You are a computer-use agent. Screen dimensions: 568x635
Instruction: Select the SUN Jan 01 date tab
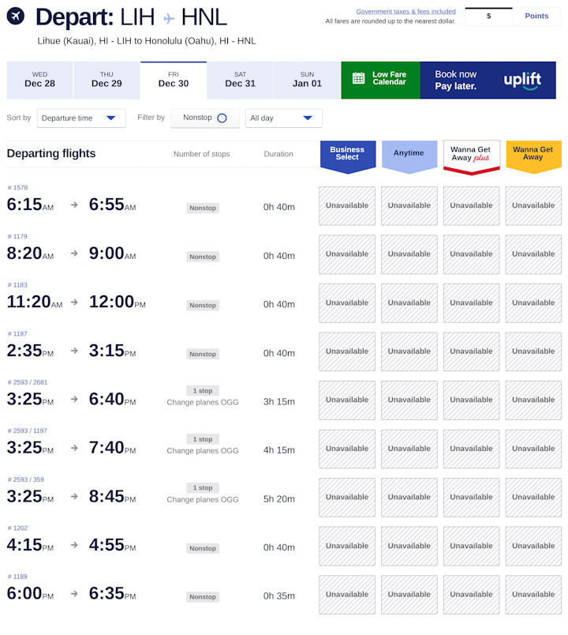click(307, 81)
